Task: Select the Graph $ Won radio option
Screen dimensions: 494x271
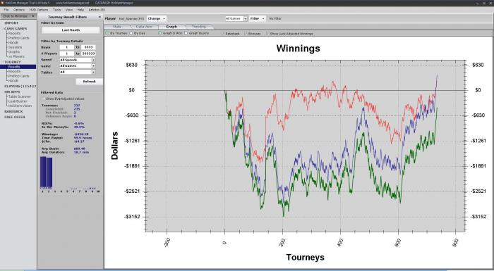Action: 159,33
